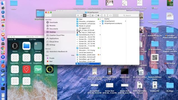Viewport: 178px width, 100px height.
Task: Select the ISK Backup folder on desktop
Action: coord(170,58)
